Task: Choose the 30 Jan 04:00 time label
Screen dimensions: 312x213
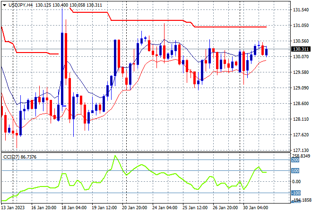Action: click(255, 208)
